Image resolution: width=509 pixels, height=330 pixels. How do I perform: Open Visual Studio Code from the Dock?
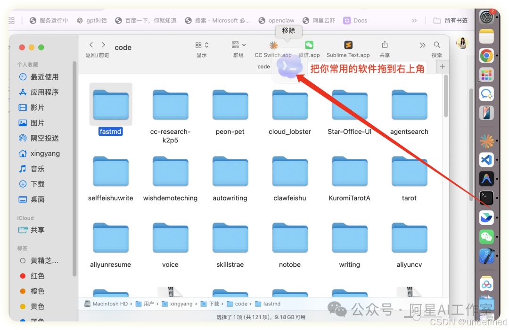pyautogui.click(x=486, y=160)
